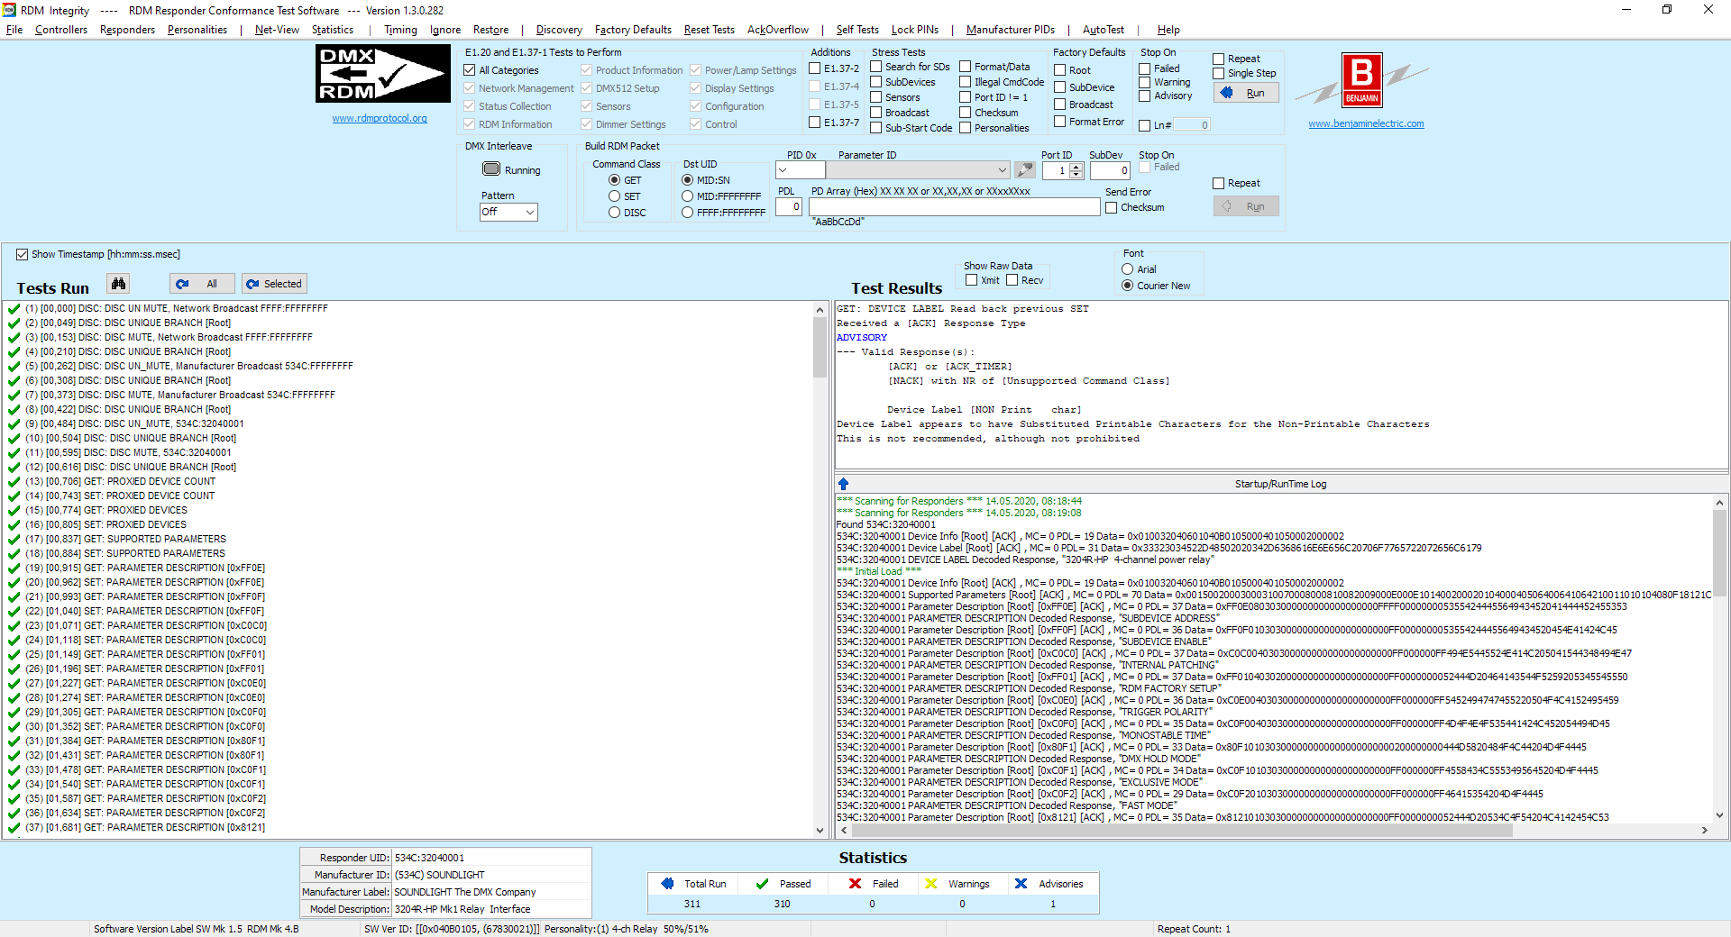Re-run All tests button
The image size is (1731, 937).
pyautogui.click(x=202, y=284)
